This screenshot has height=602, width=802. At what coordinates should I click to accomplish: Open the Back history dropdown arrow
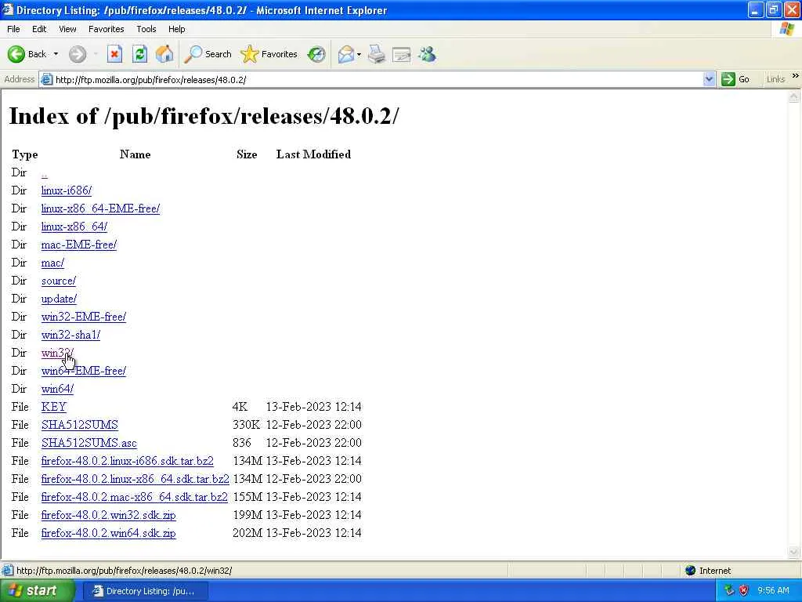coord(56,54)
